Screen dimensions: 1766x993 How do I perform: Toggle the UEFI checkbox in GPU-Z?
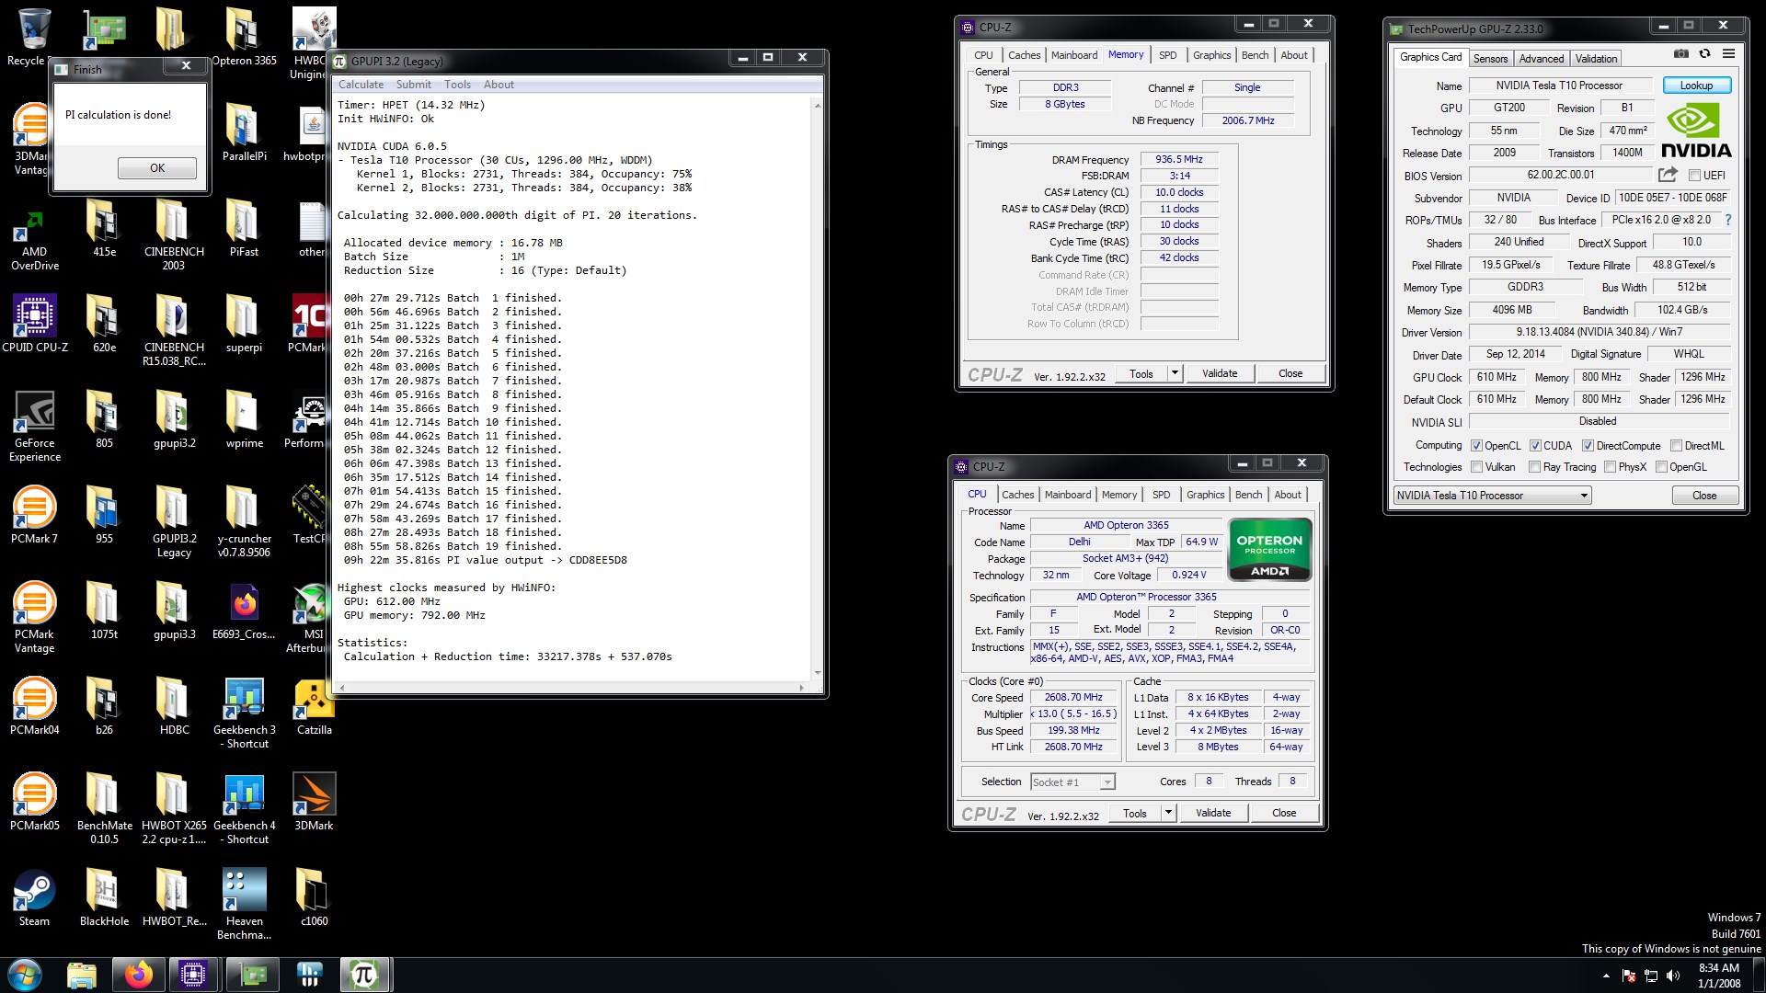(1694, 176)
